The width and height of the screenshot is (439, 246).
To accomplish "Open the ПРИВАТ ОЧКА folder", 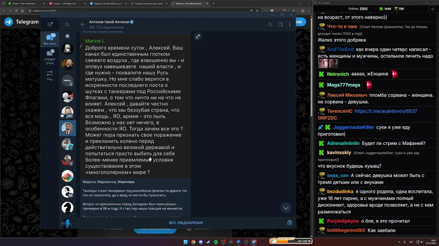I will 50,57.
